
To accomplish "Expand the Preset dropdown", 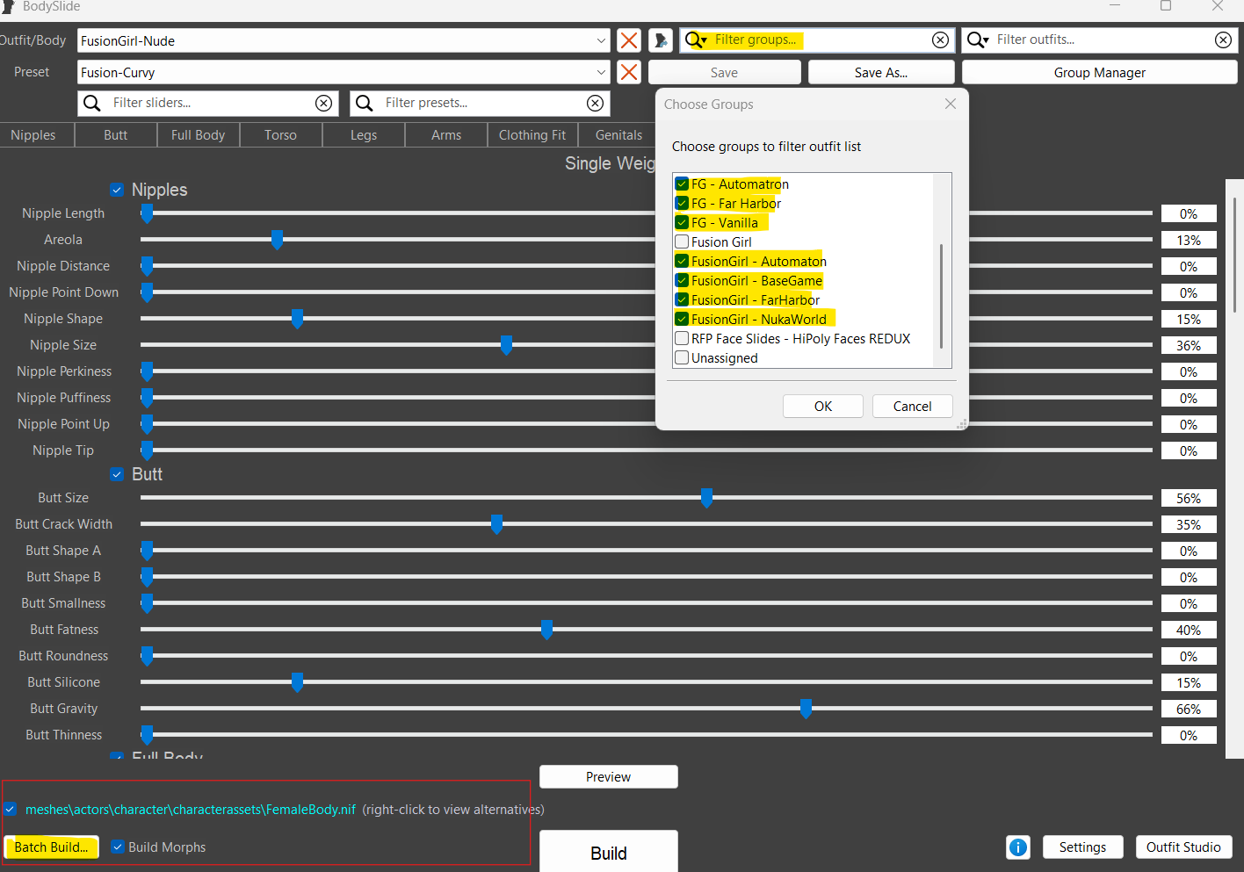I will tap(601, 72).
